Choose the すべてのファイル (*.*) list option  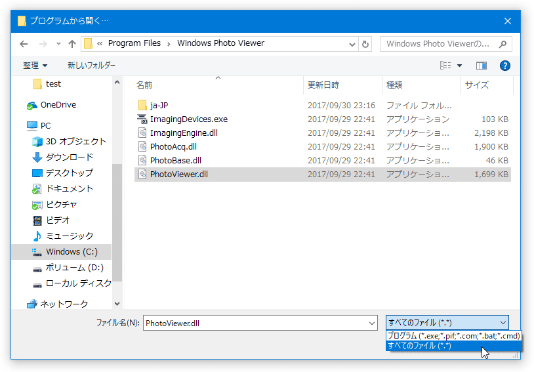pyautogui.click(x=453, y=345)
